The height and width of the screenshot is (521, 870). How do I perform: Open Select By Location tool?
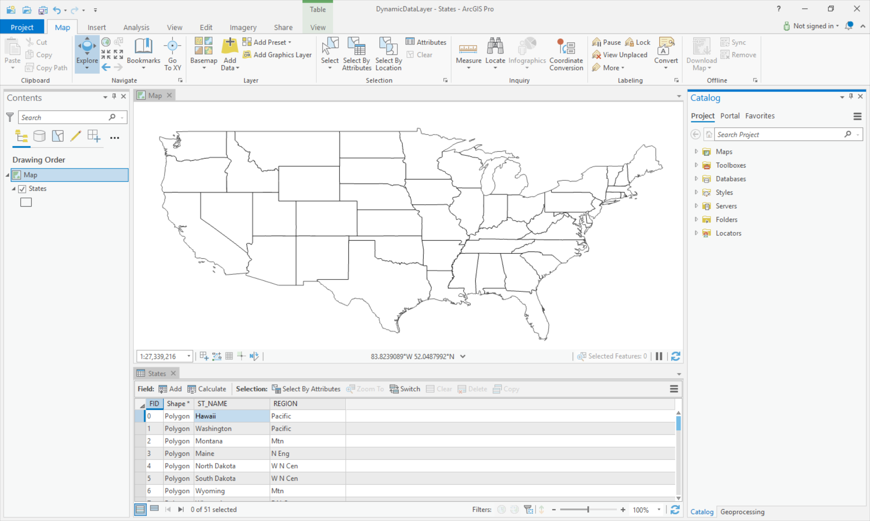[388, 53]
